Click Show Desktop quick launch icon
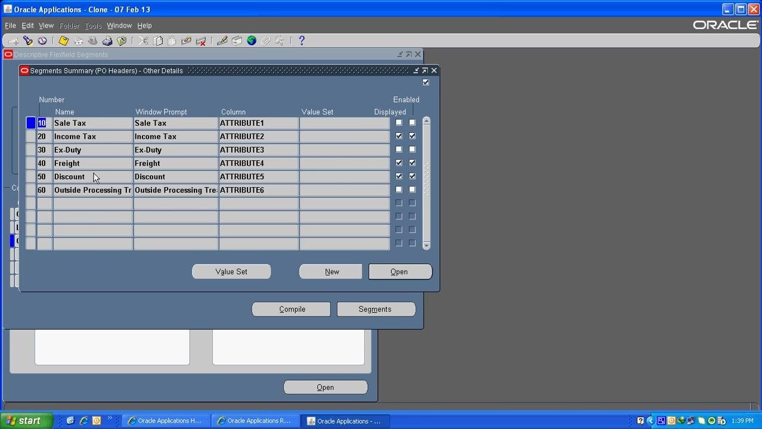This screenshot has height=429, width=762. coord(70,421)
